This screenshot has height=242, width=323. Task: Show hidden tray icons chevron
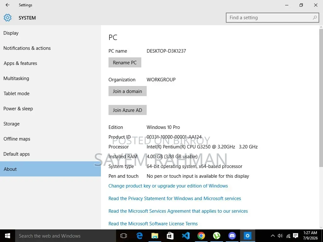pos(273,236)
